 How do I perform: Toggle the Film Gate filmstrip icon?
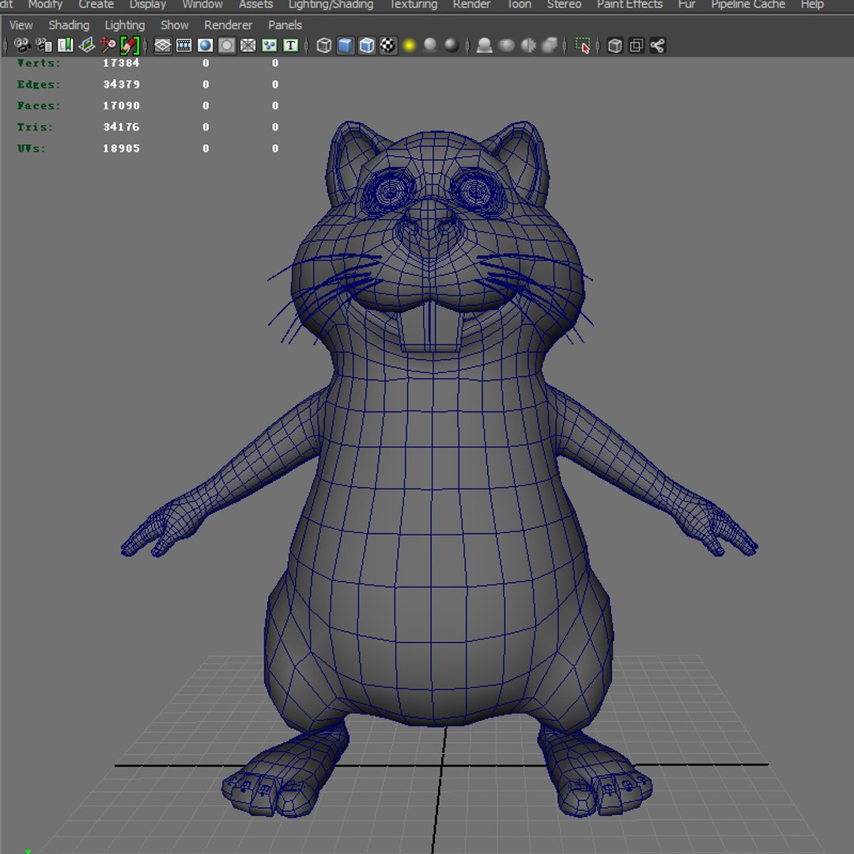tap(184, 45)
